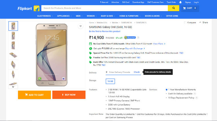Open the Offer Zone menu item
Screen dimensions: 217x121
(x=172, y=16)
